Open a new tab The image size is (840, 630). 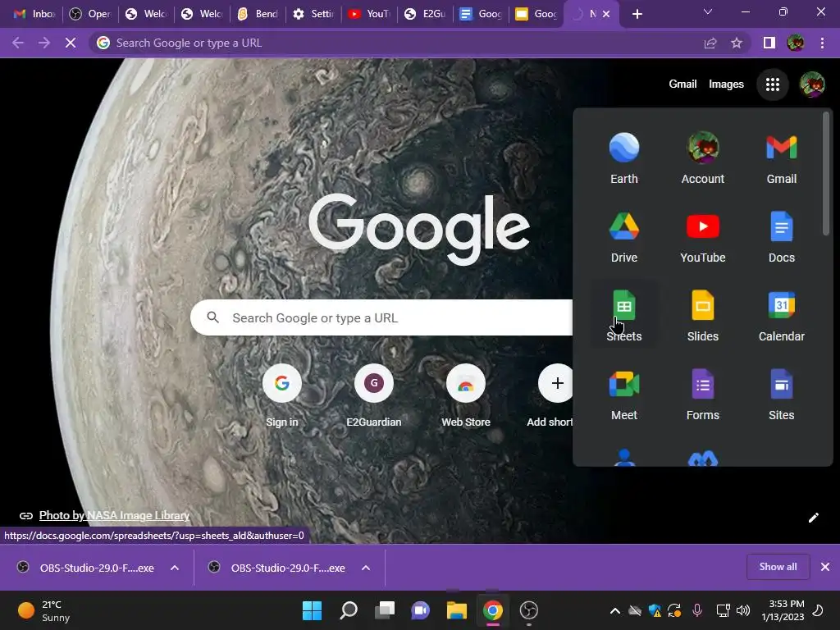click(x=637, y=14)
